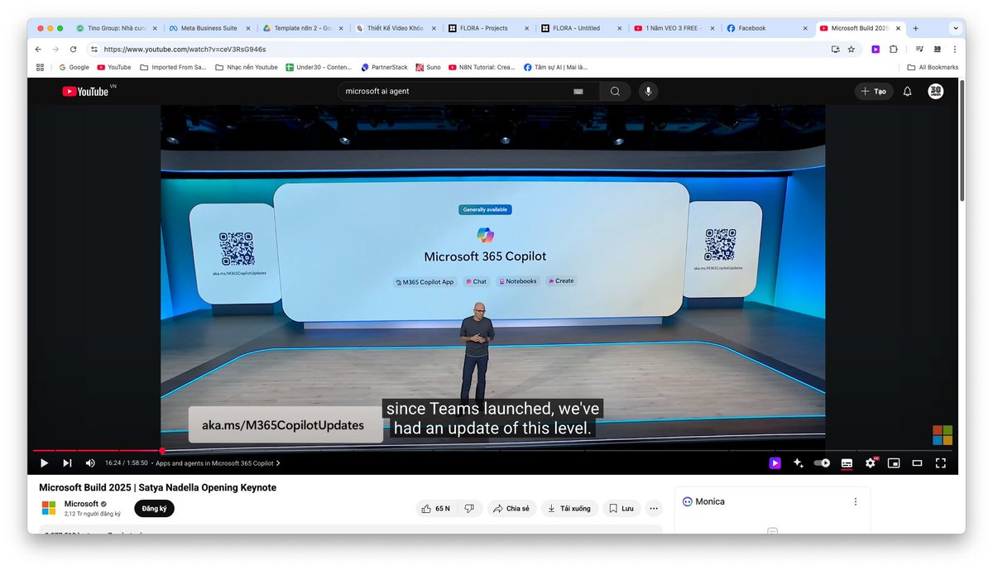Click the Microsoft channel logo

[49, 508]
